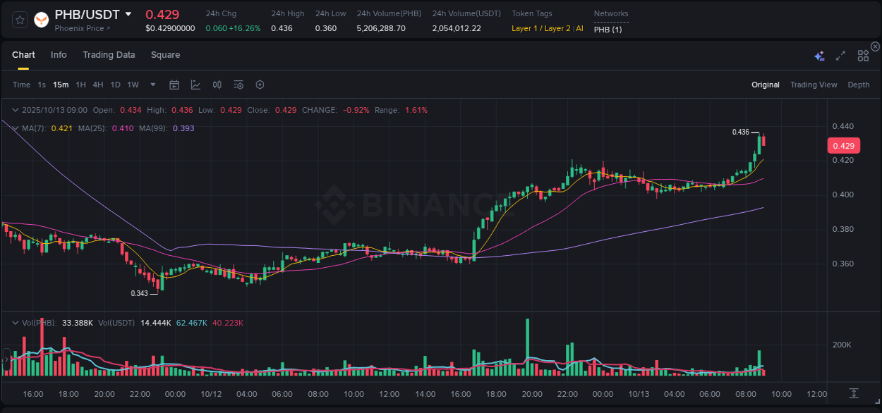
Task: Toggle the favorite star for PHB/USDT
Action: [19, 20]
